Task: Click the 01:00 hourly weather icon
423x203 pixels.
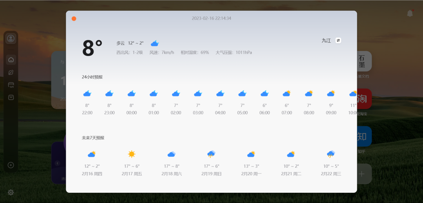Action: 154,93
